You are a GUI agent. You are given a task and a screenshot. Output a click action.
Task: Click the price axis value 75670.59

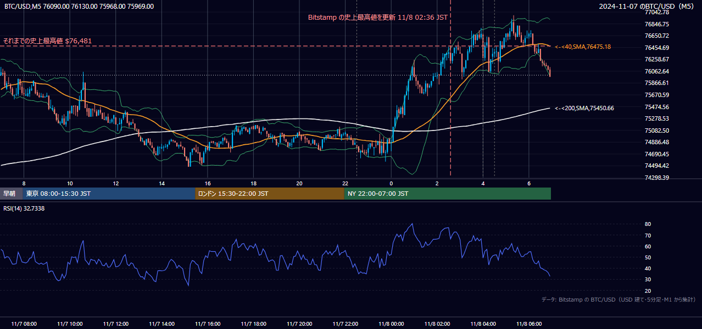click(x=656, y=95)
